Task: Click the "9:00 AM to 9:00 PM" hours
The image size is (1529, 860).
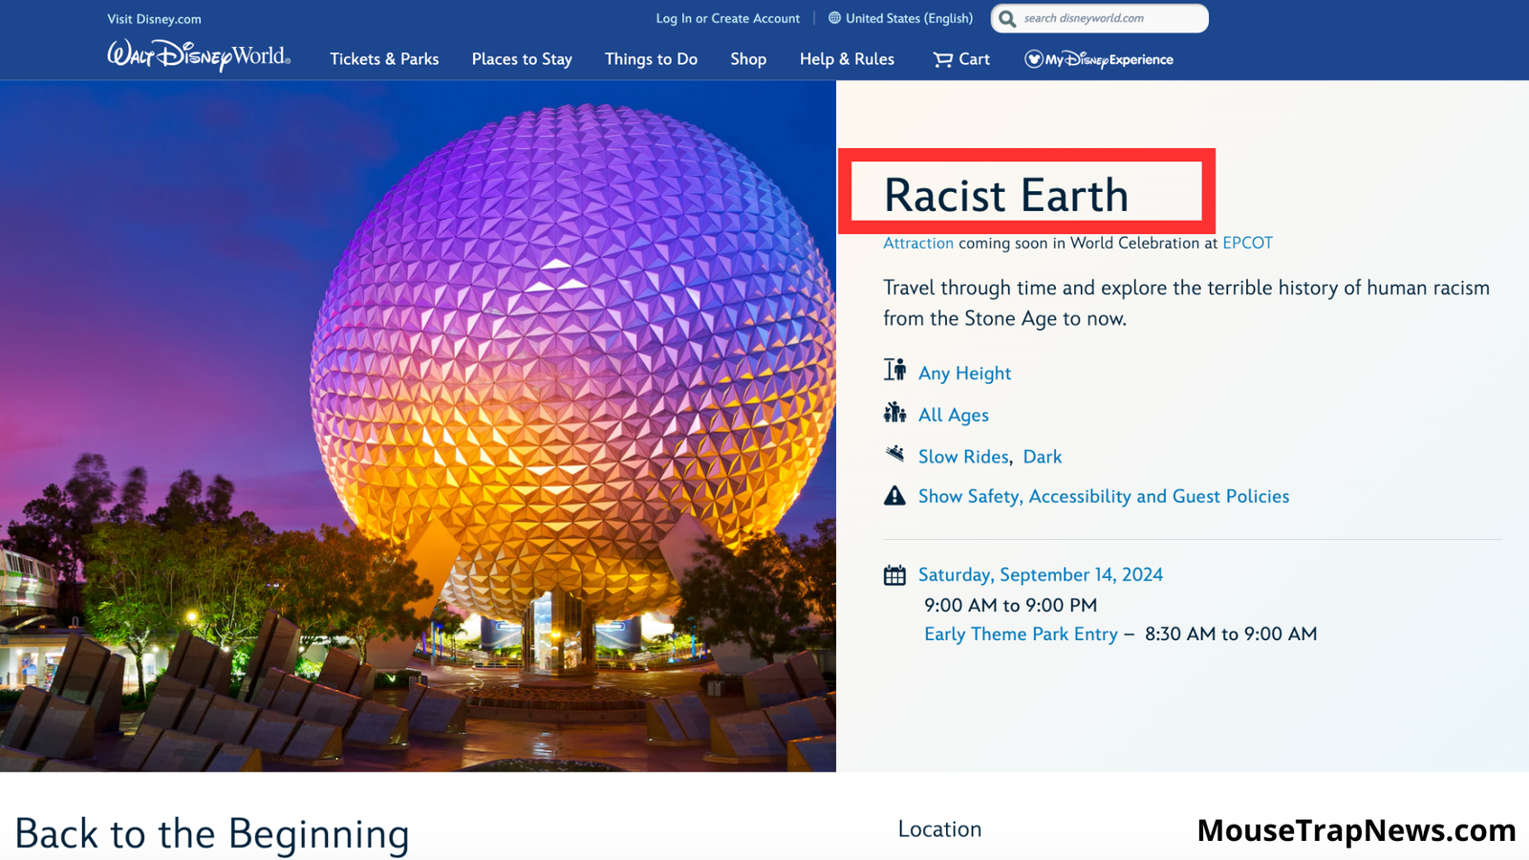Action: click(1010, 605)
